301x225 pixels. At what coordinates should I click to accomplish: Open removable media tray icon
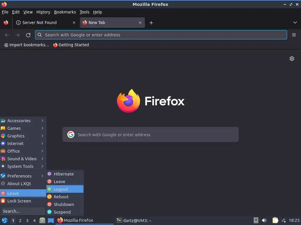[256, 220]
